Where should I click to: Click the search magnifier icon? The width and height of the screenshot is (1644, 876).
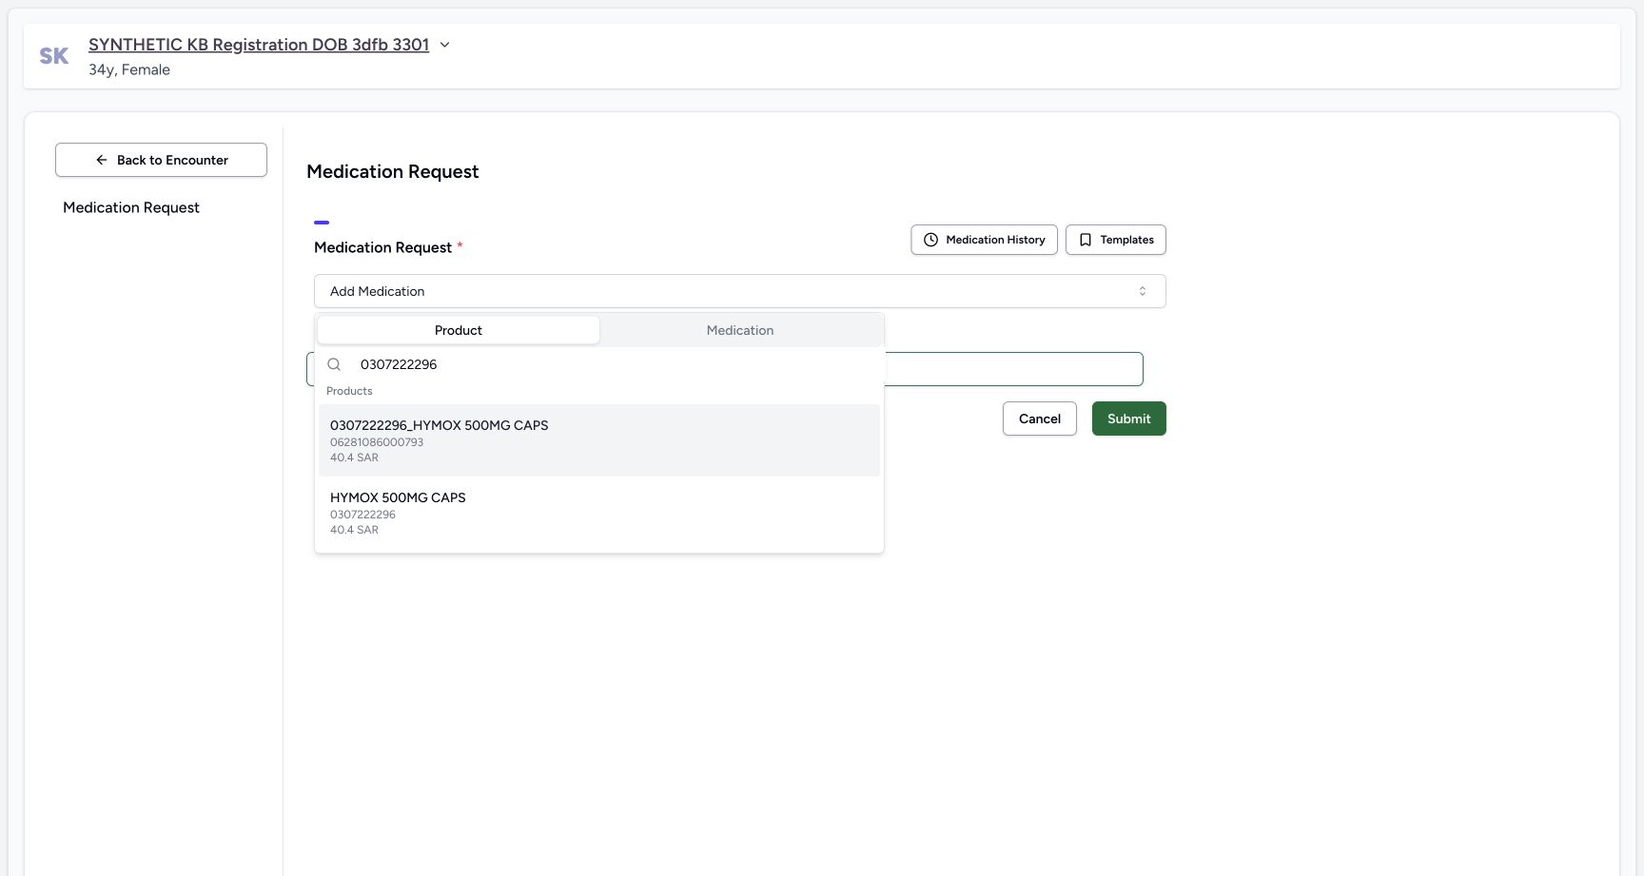[x=334, y=364]
